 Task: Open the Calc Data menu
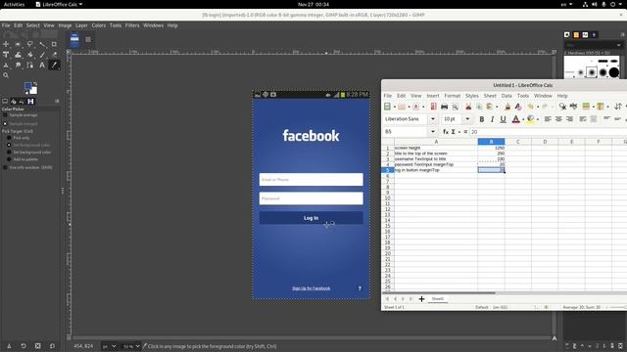[x=506, y=96]
